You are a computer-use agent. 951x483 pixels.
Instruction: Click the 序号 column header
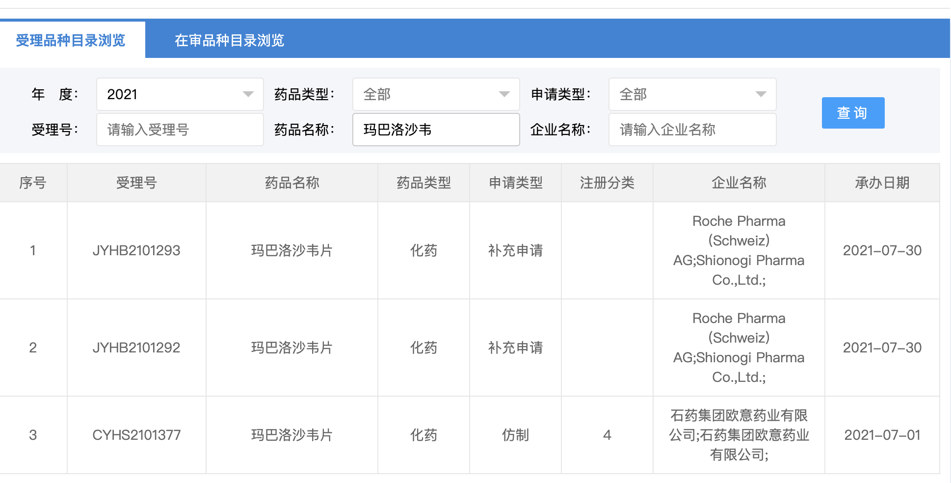click(33, 183)
